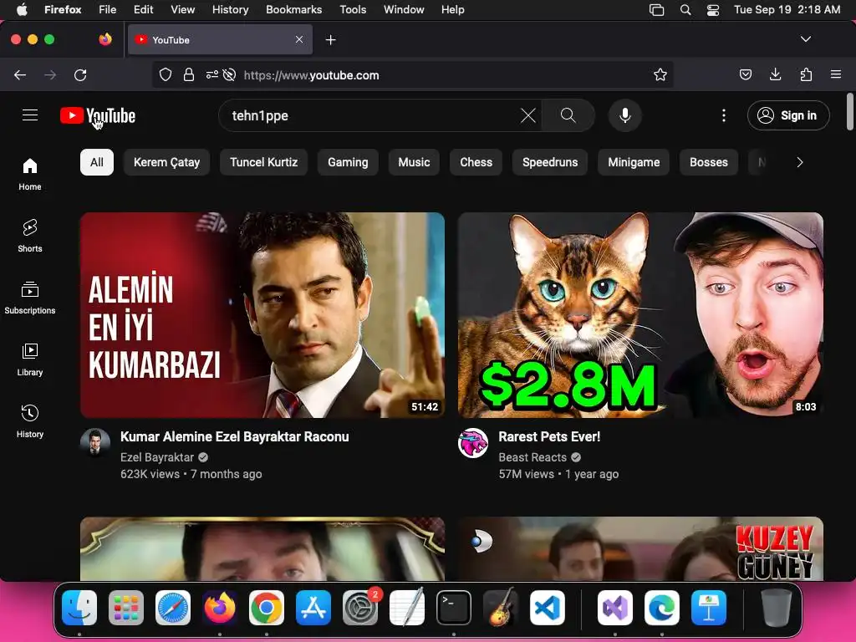
Task: Open the Edit menu
Action: [x=143, y=9]
